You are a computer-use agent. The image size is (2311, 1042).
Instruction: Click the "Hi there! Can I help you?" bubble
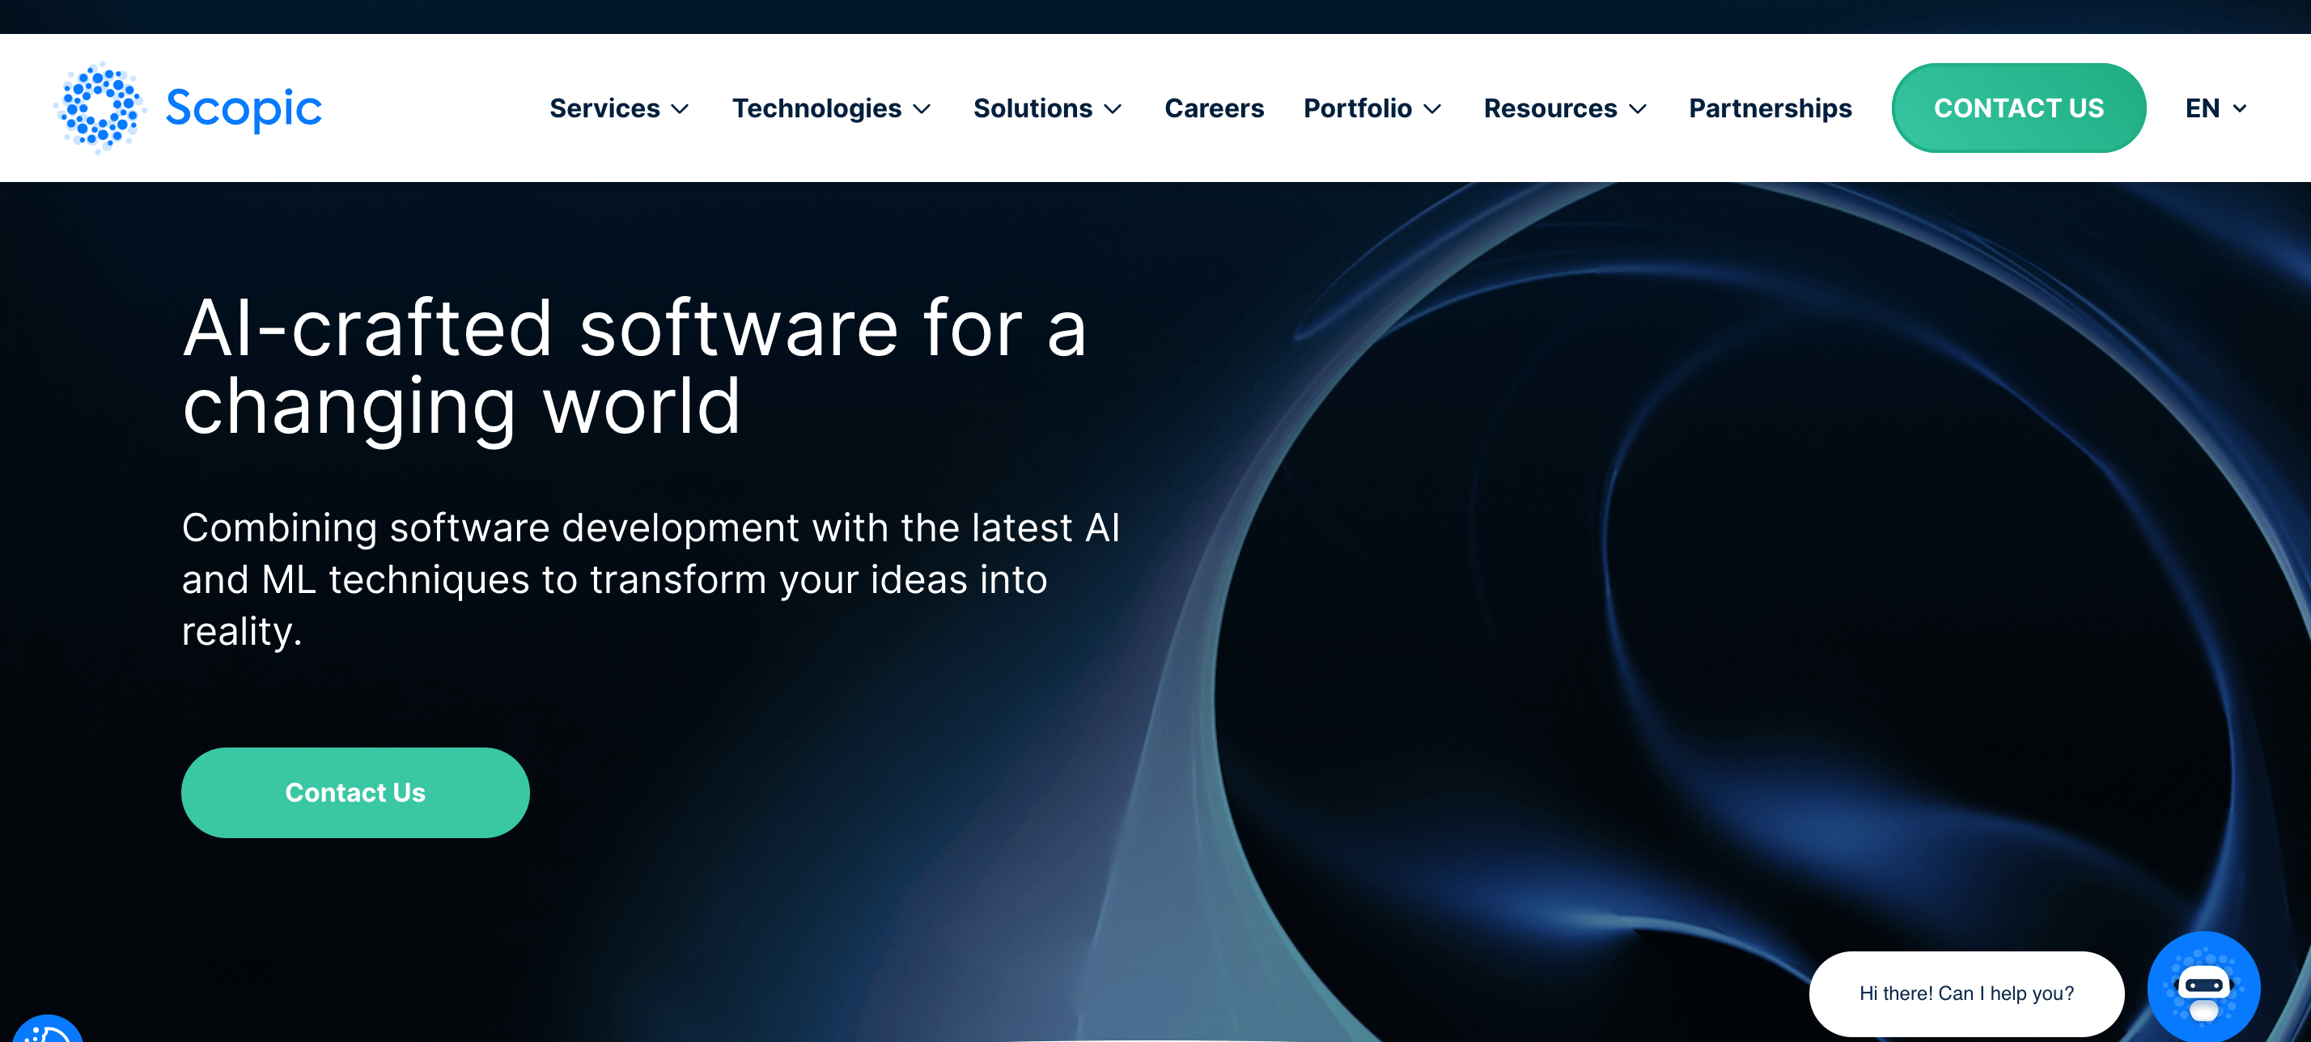pos(1965,993)
